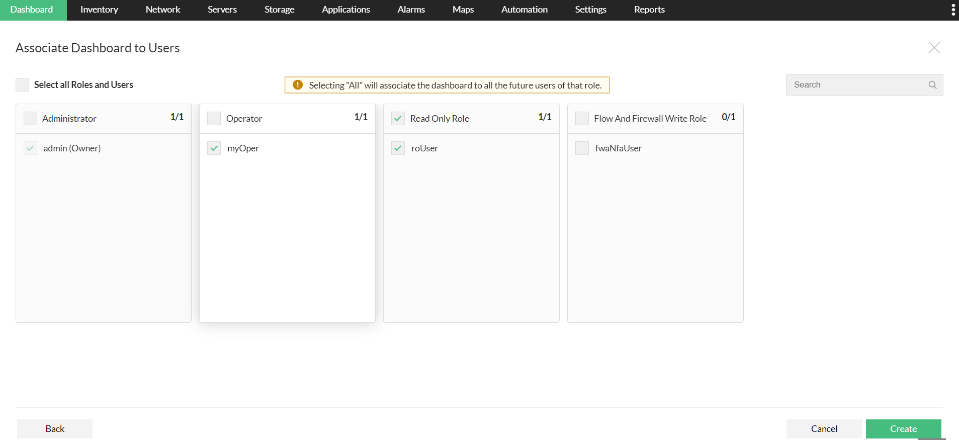959x440 pixels.
Task: Uncheck the myOper user
Action: point(214,148)
